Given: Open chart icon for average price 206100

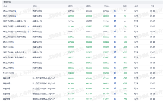Looking at the screenshot, I should pos(115,47).
